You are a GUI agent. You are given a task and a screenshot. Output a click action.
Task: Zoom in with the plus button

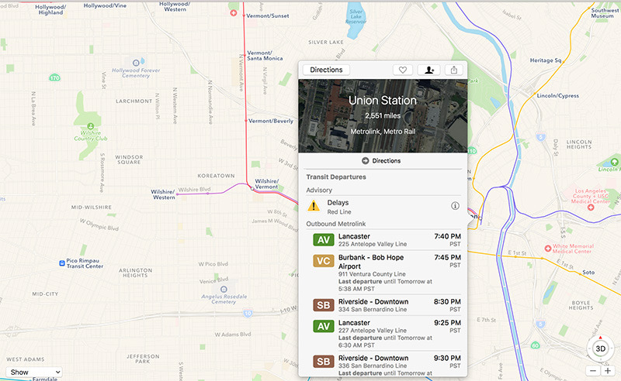608,371
